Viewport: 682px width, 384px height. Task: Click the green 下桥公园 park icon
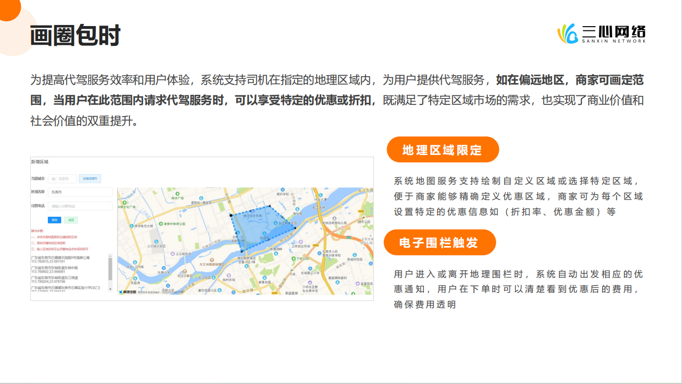click(x=294, y=259)
